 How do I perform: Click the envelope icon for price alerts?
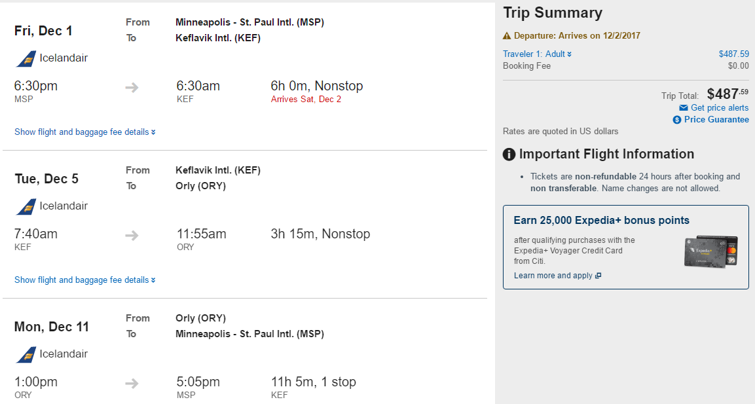tap(683, 108)
